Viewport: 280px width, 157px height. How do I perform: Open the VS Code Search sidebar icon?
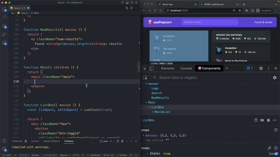[x=4, y=17]
